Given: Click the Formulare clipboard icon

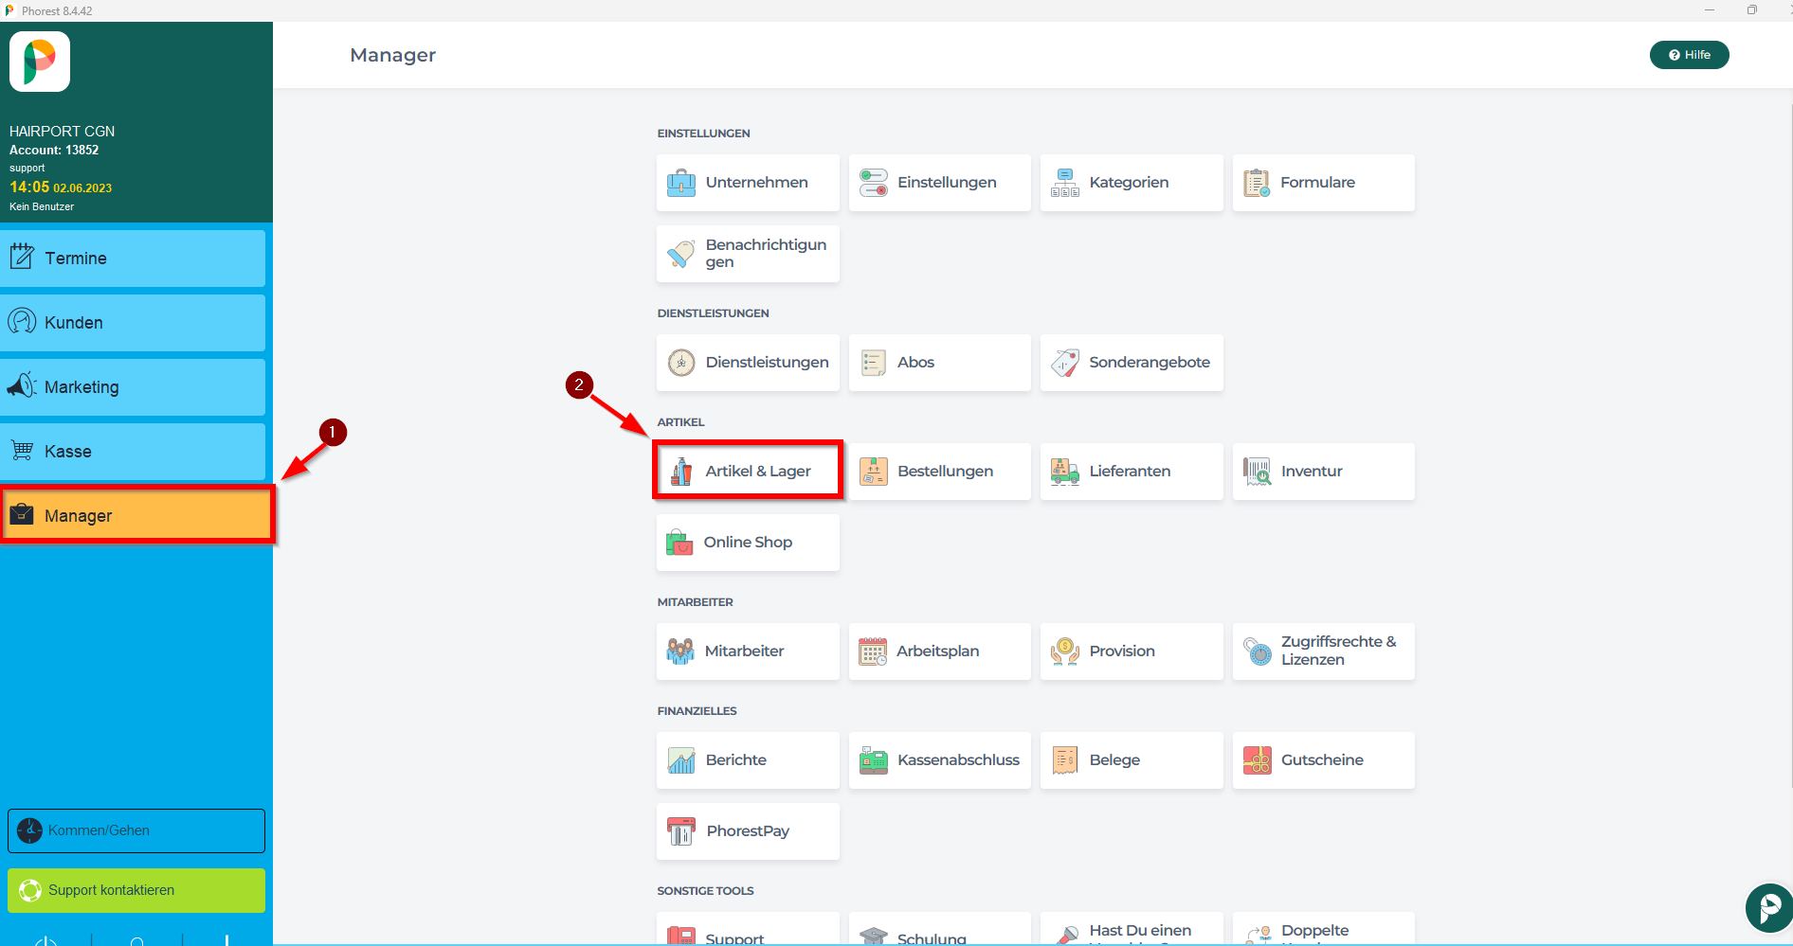Looking at the screenshot, I should pos(1257,183).
